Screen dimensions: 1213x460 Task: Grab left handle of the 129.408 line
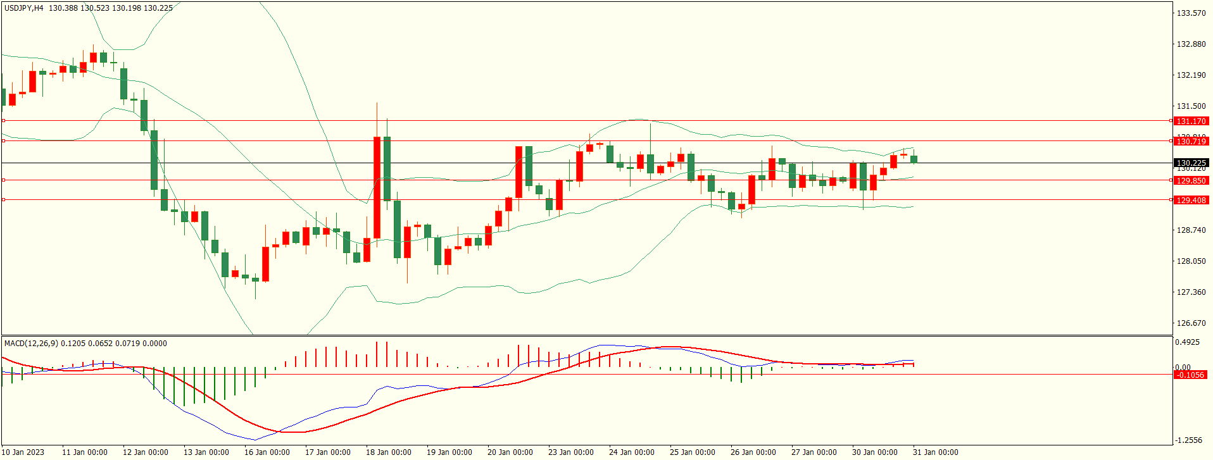point(3,200)
